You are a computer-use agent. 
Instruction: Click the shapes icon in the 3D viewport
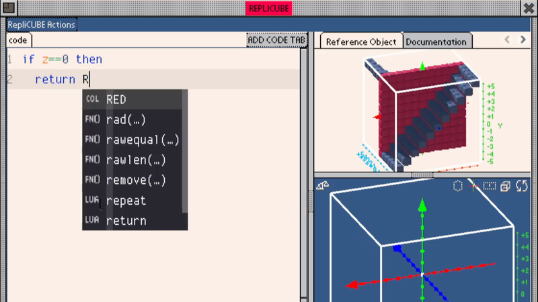click(x=322, y=186)
